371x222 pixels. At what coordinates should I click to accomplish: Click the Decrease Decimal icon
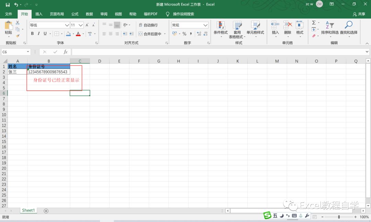205,34
